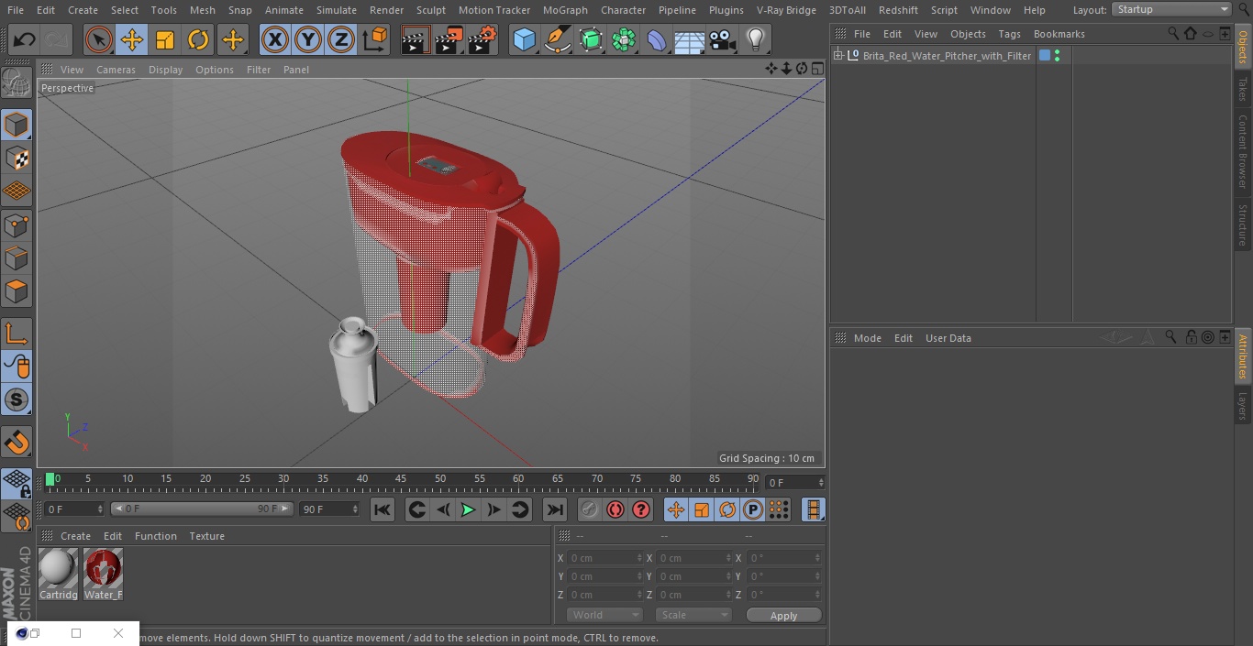Select the Water_F material thumbnail
The width and height of the screenshot is (1253, 646).
pos(103,568)
